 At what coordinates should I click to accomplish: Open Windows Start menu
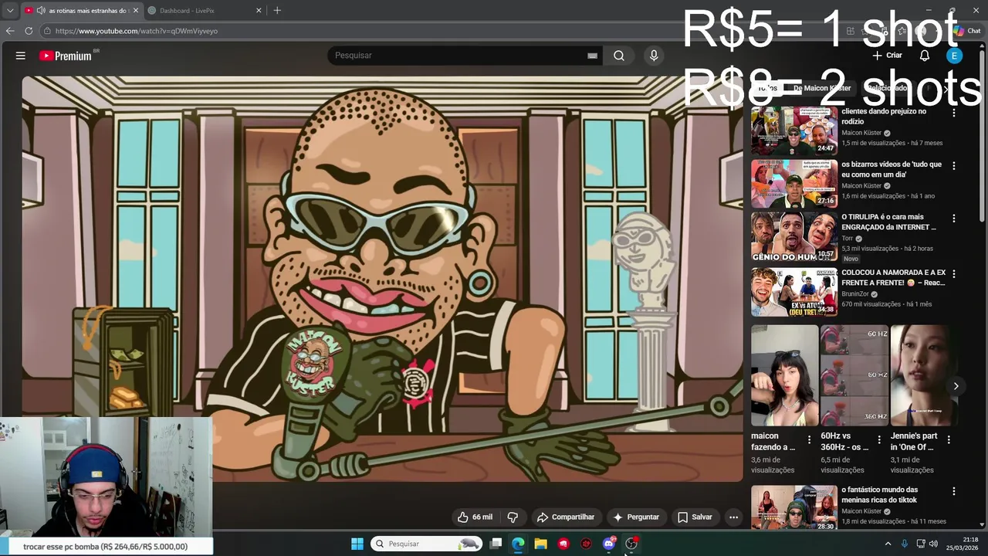357,544
